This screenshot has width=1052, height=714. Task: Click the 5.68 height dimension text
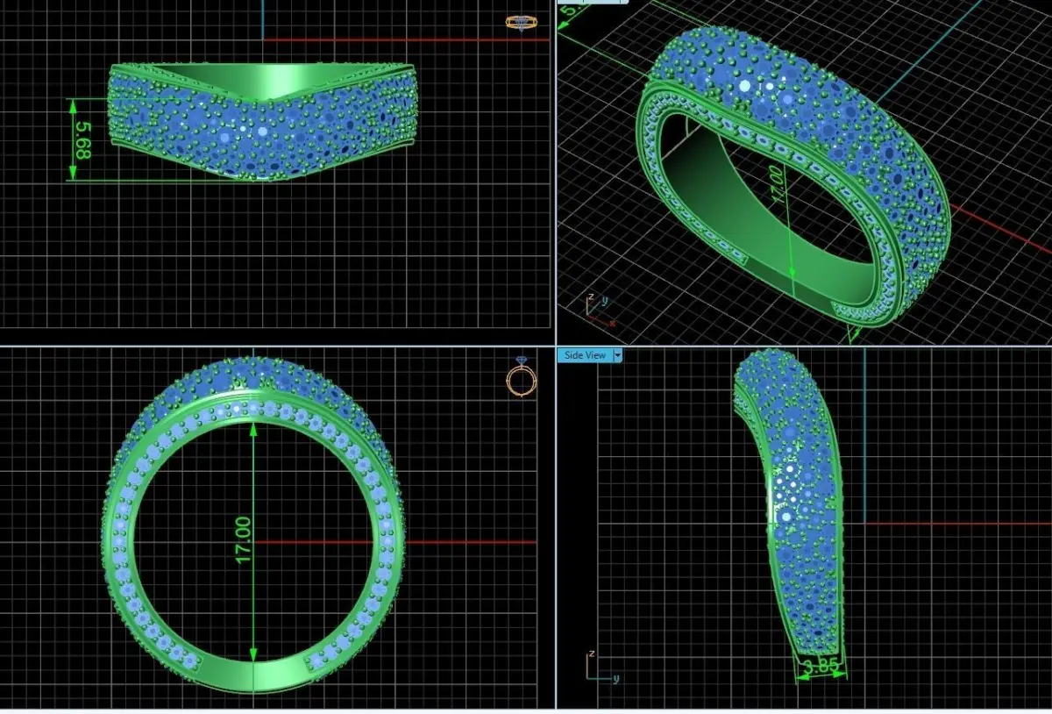83,140
